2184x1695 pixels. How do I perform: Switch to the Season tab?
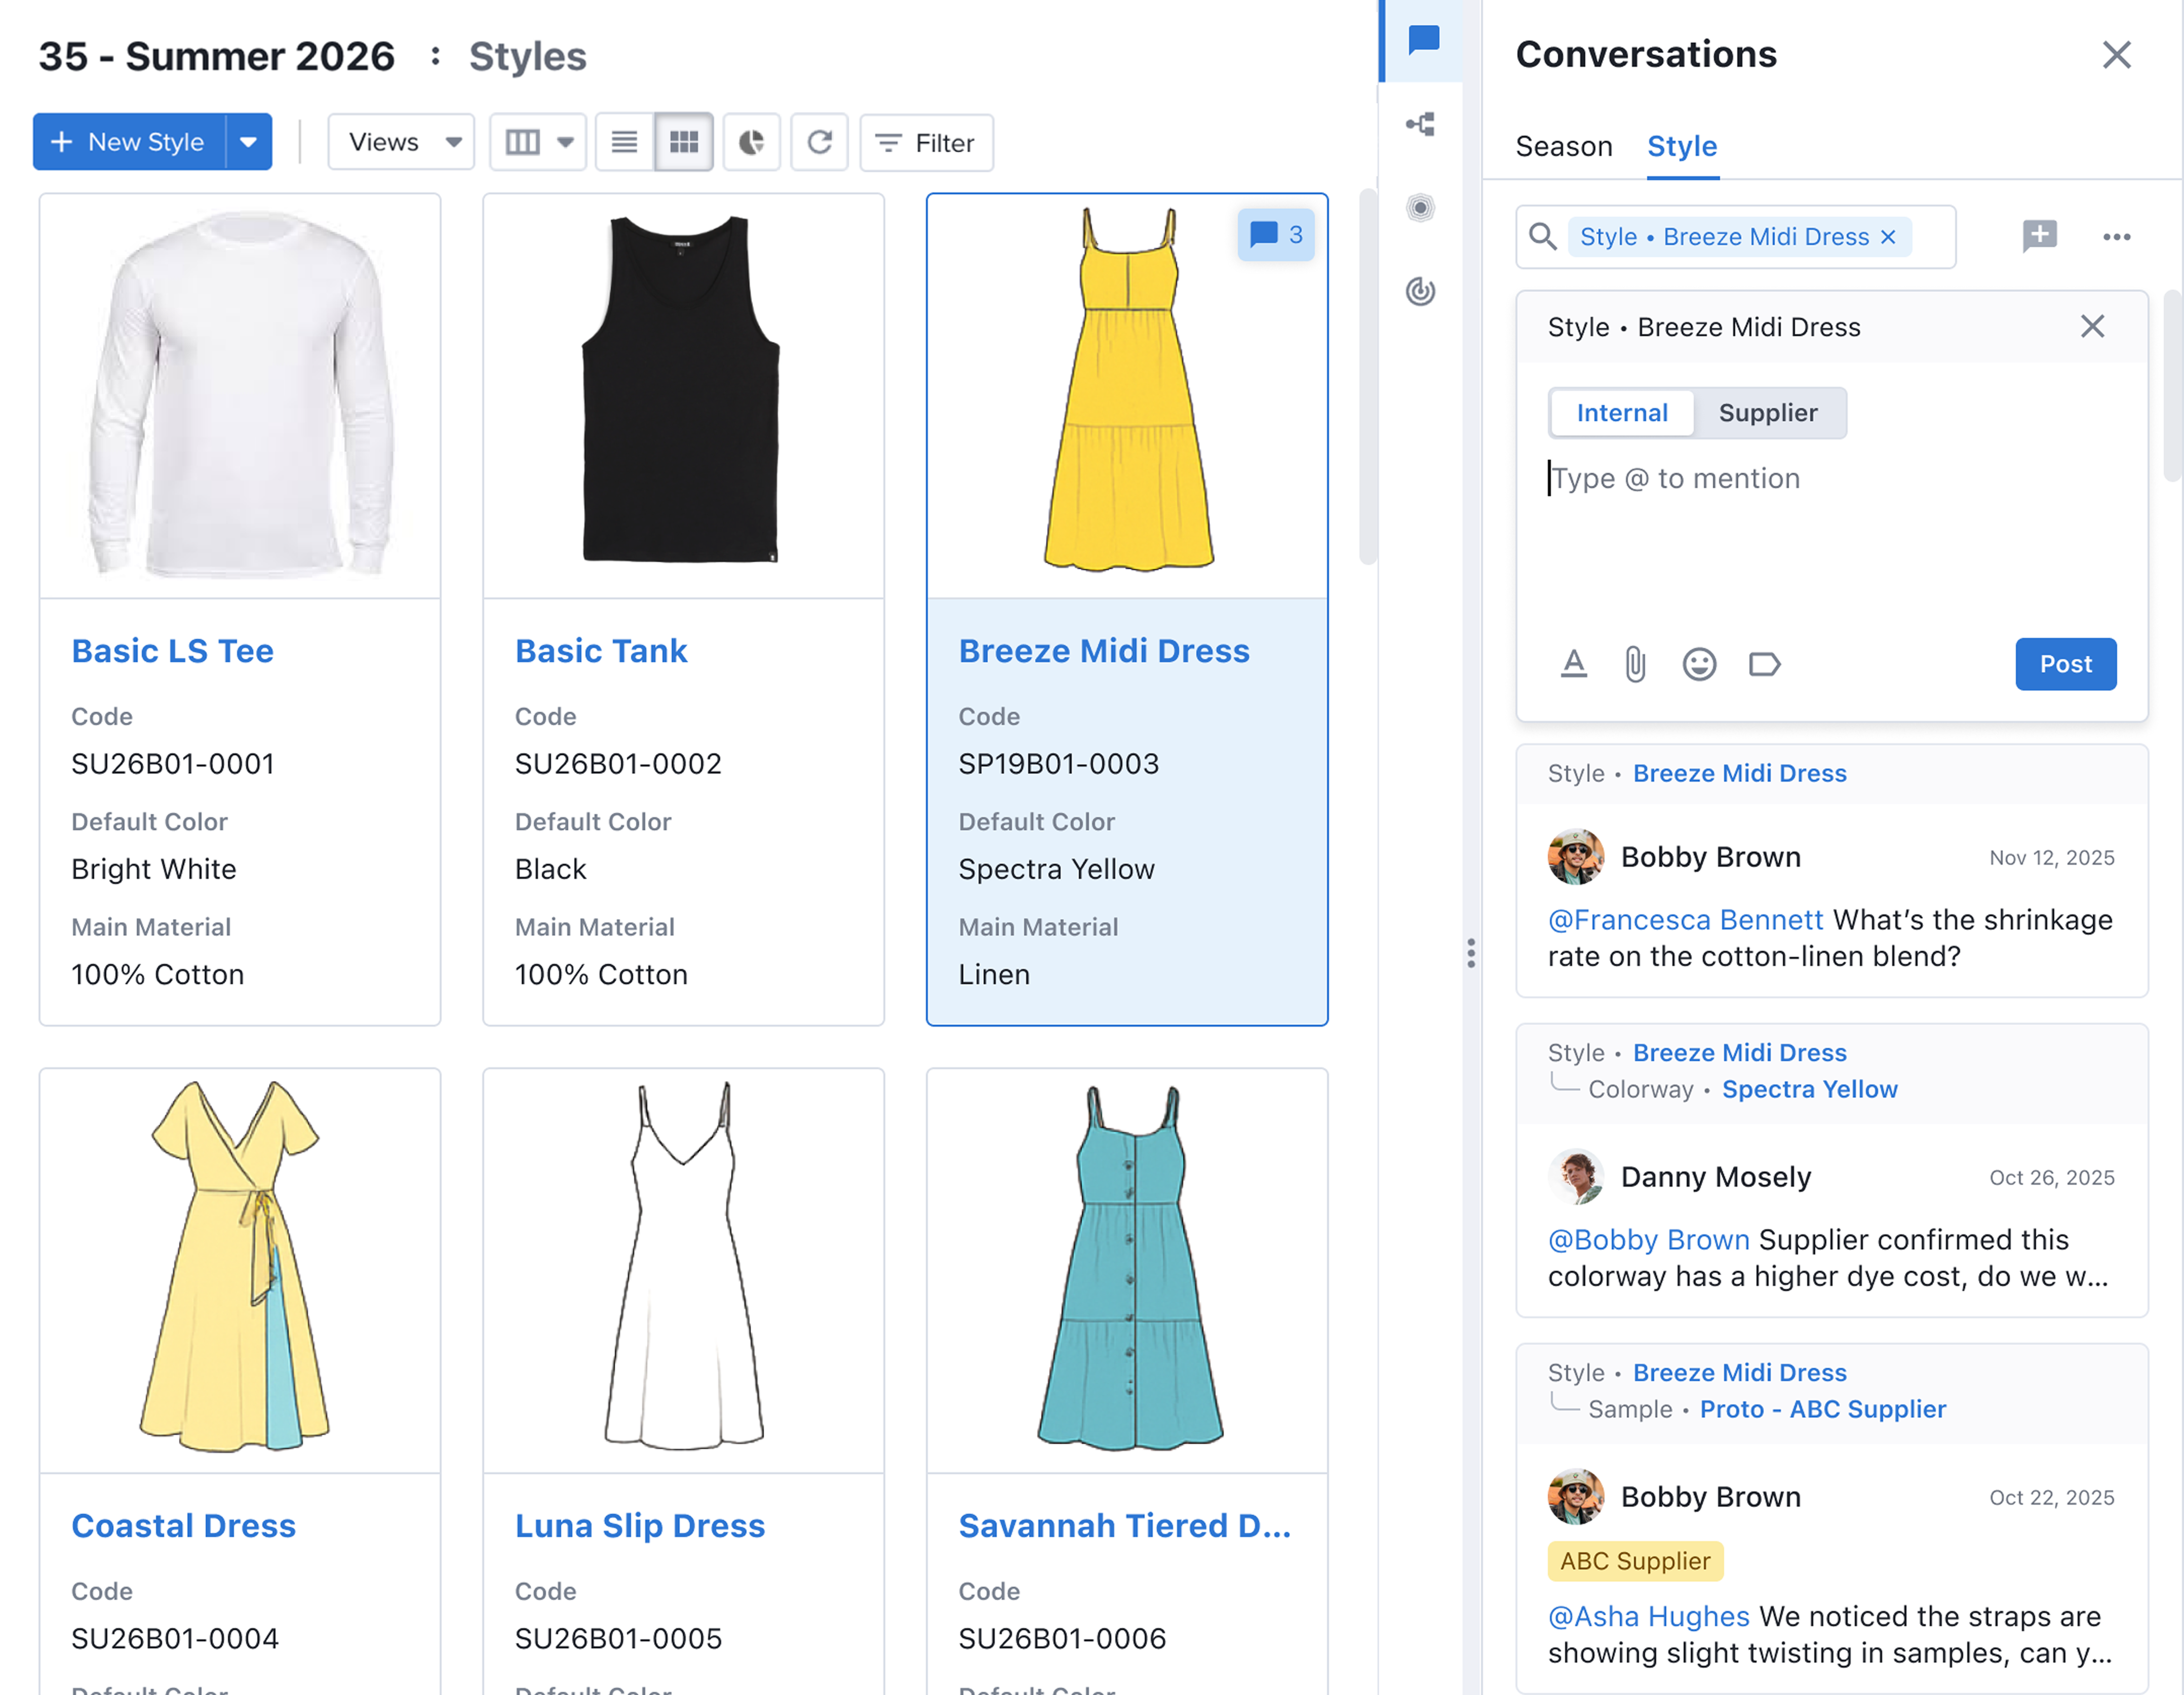[1563, 147]
